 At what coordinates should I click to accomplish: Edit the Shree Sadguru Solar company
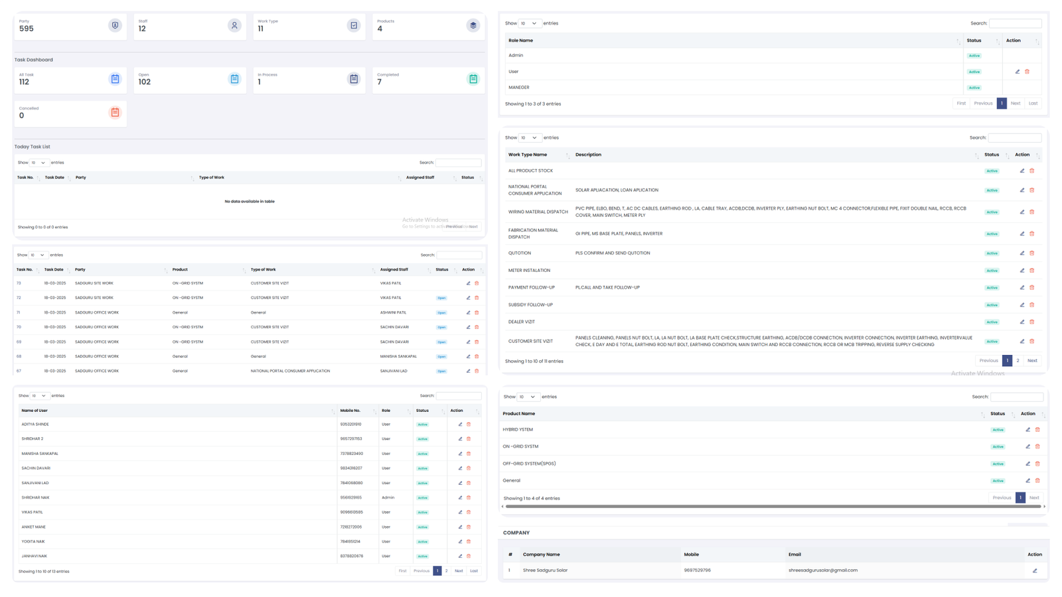coord(1035,570)
